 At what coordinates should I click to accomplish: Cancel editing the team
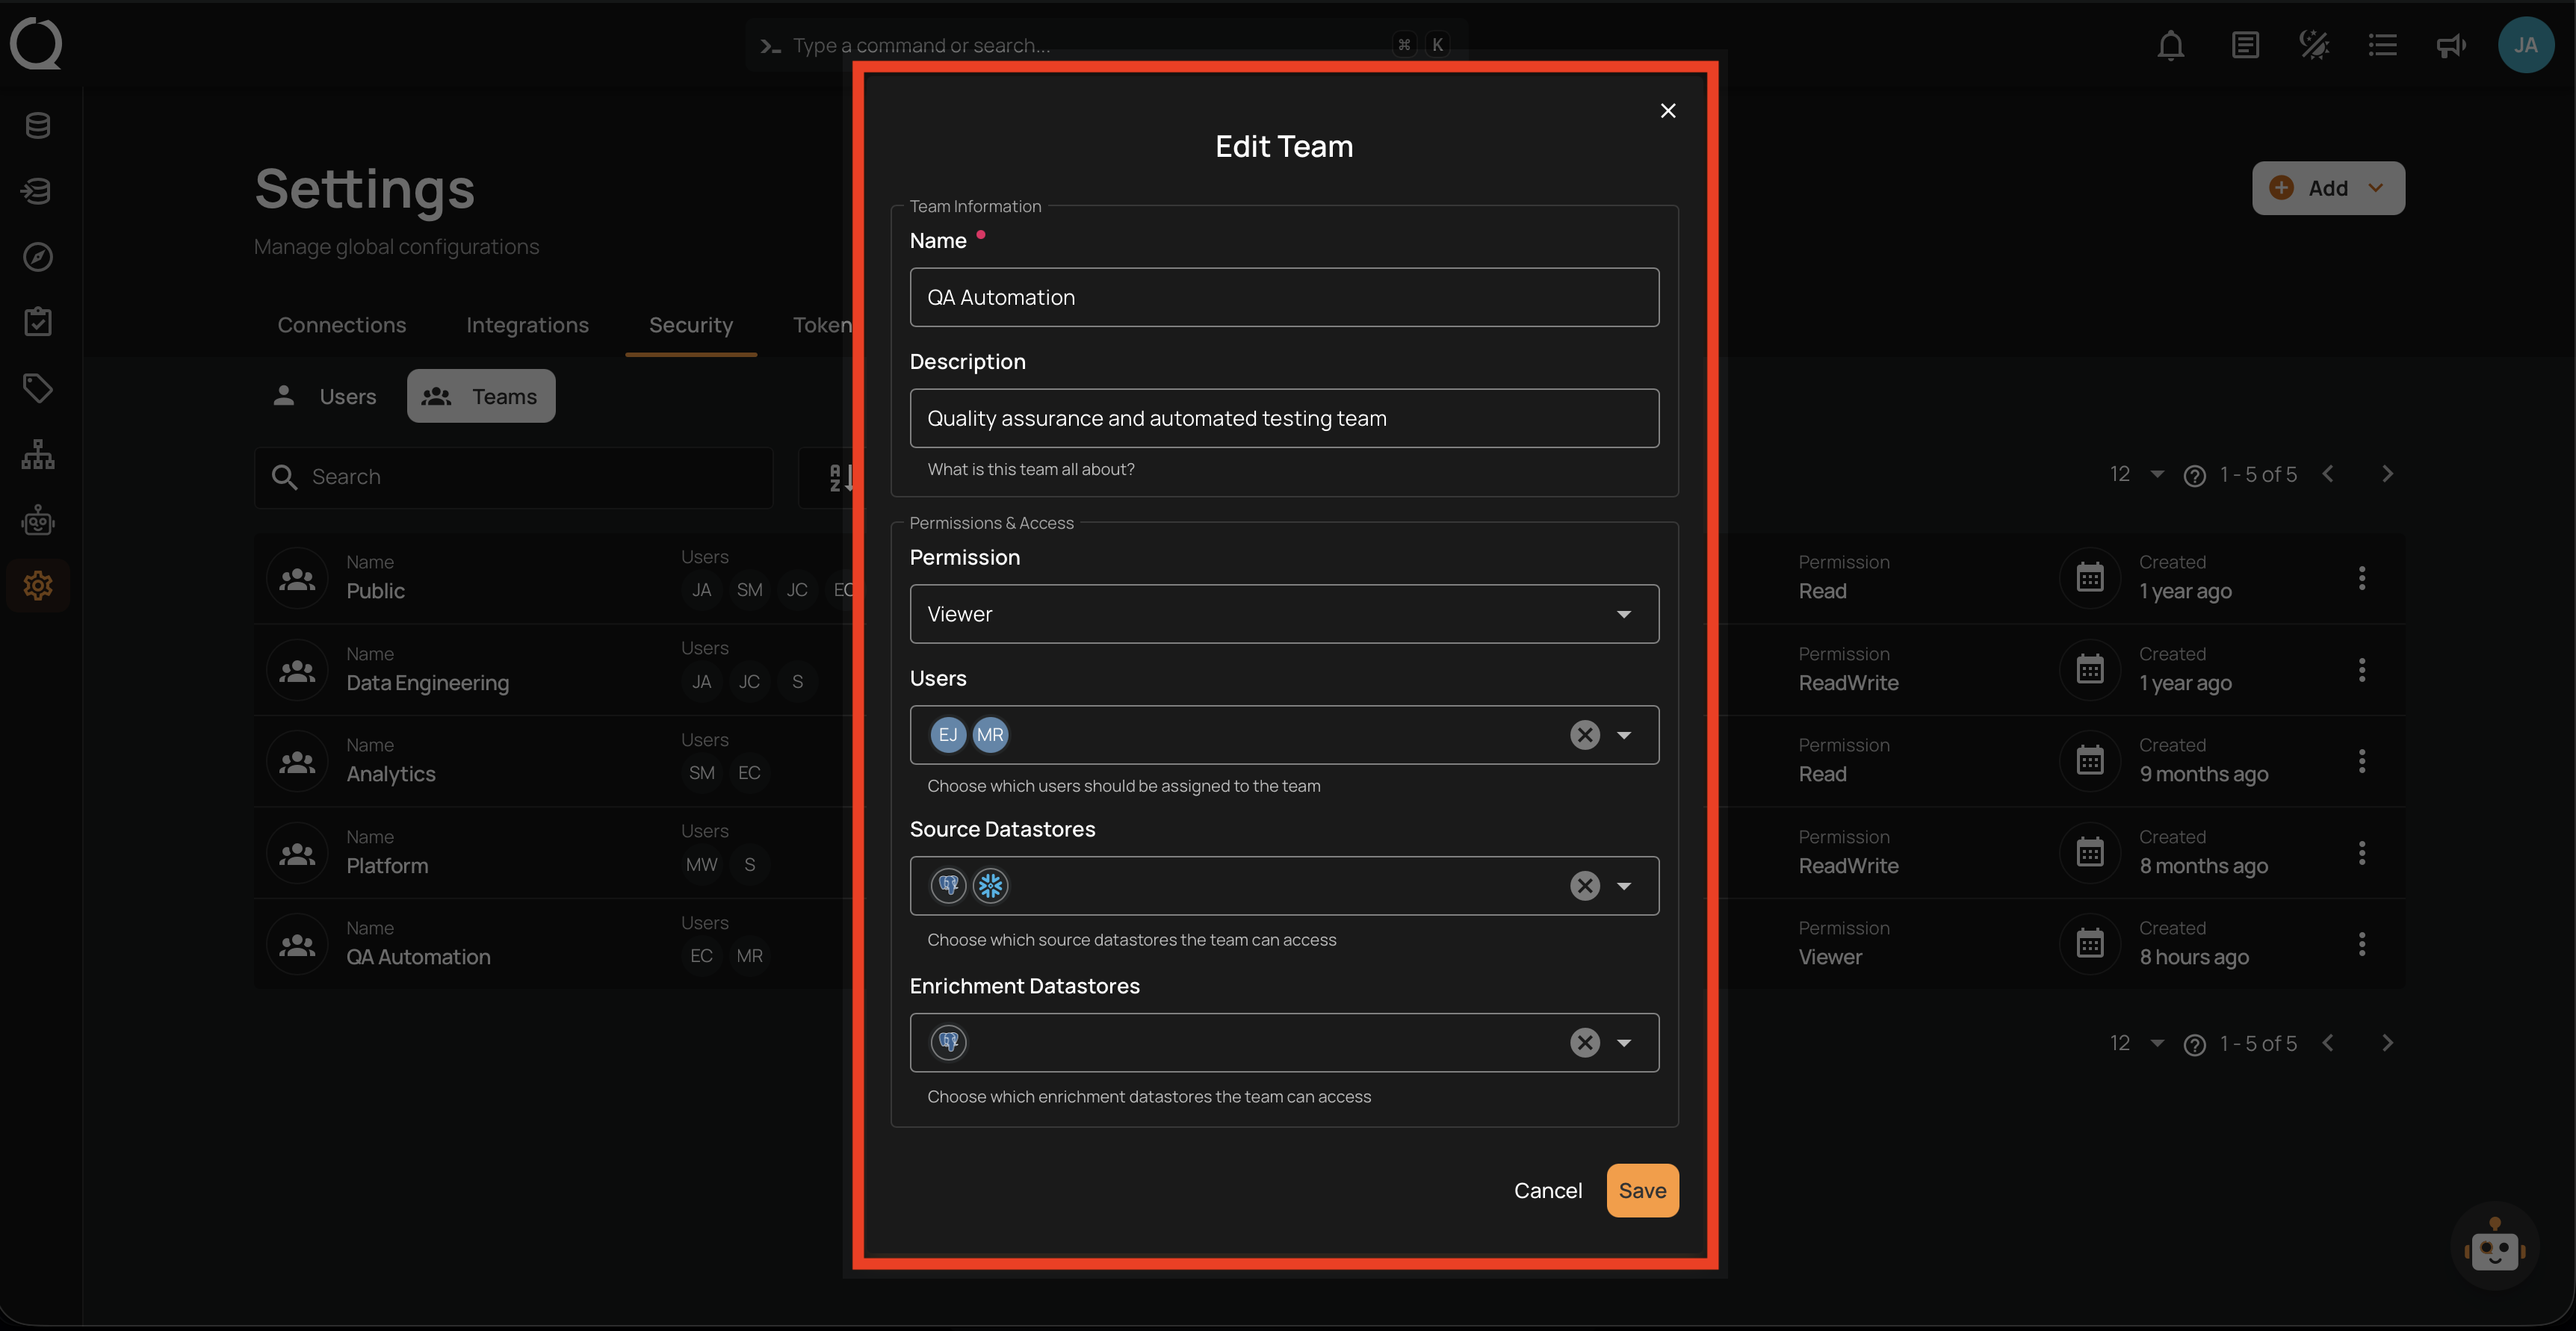(x=1547, y=1190)
